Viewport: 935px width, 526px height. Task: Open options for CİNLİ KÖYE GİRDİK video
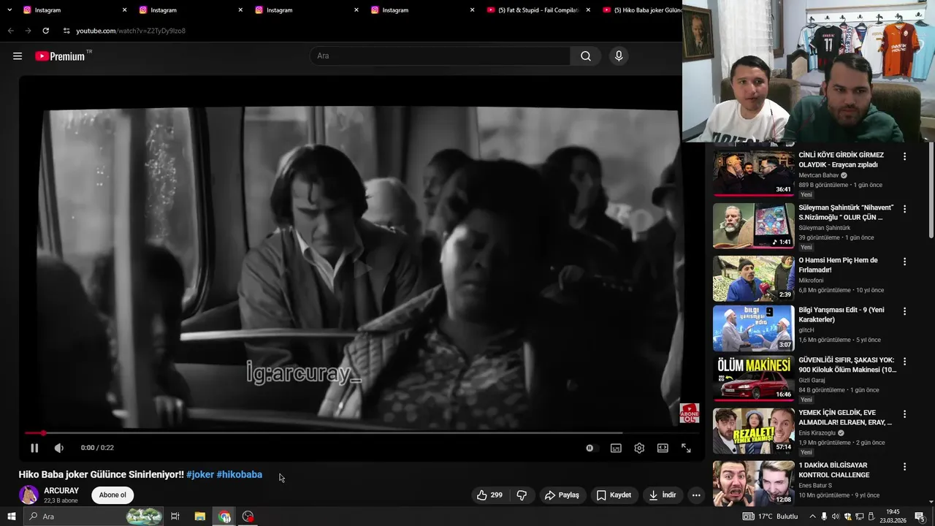click(x=904, y=156)
